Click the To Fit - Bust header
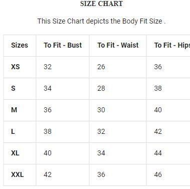190x189 pixels. 63,45
